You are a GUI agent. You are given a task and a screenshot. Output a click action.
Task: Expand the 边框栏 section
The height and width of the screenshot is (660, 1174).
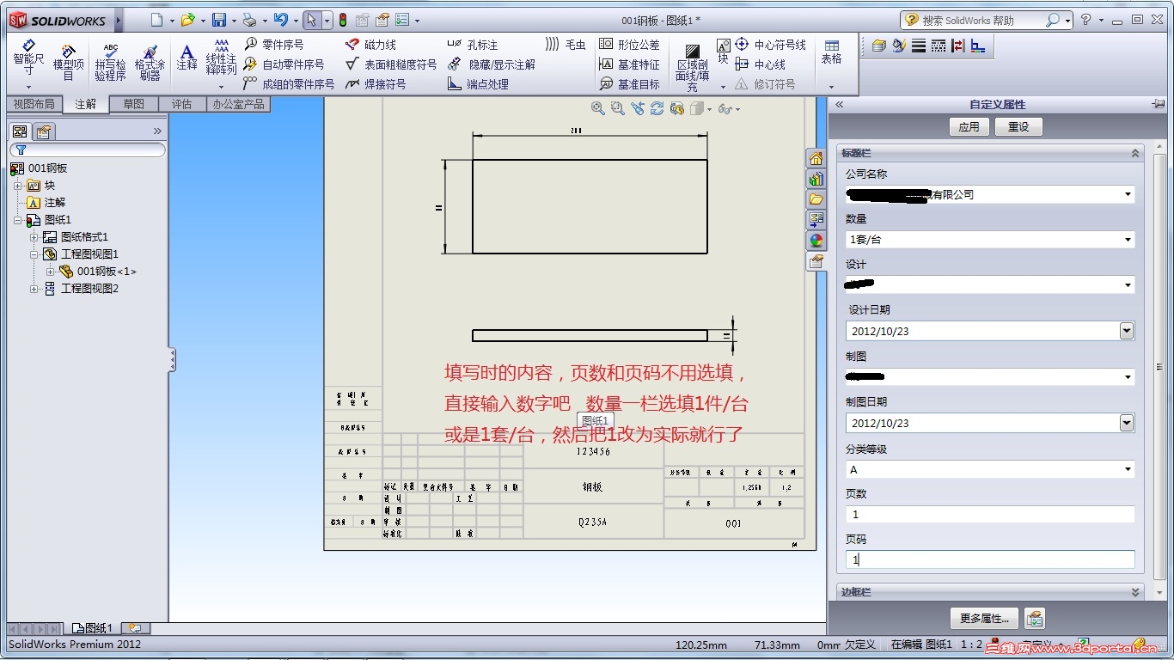pos(1135,592)
